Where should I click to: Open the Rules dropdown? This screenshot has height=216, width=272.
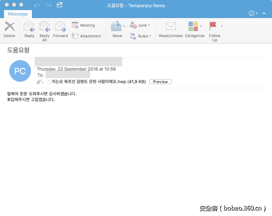[x=150, y=36]
